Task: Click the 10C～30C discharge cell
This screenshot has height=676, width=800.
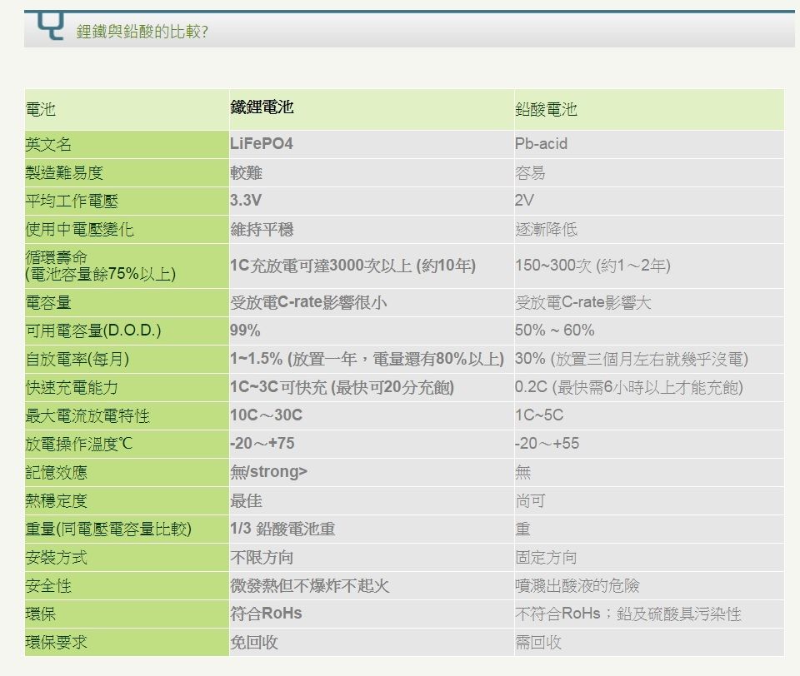Action: (266, 415)
